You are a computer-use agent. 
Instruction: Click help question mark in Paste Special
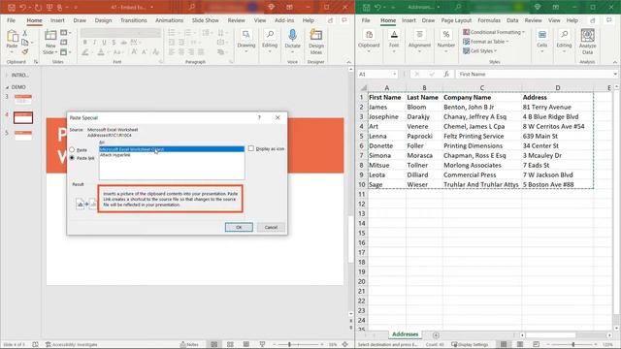[x=259, y=117]
